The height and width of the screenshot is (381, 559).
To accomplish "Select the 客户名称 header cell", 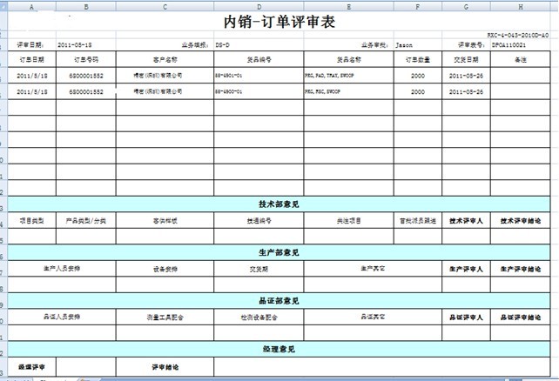I will click(x=165, y=59).
